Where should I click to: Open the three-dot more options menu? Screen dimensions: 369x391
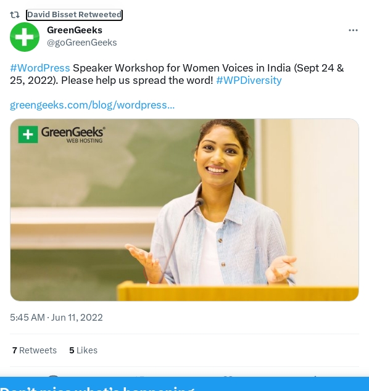tap(353, 30)
